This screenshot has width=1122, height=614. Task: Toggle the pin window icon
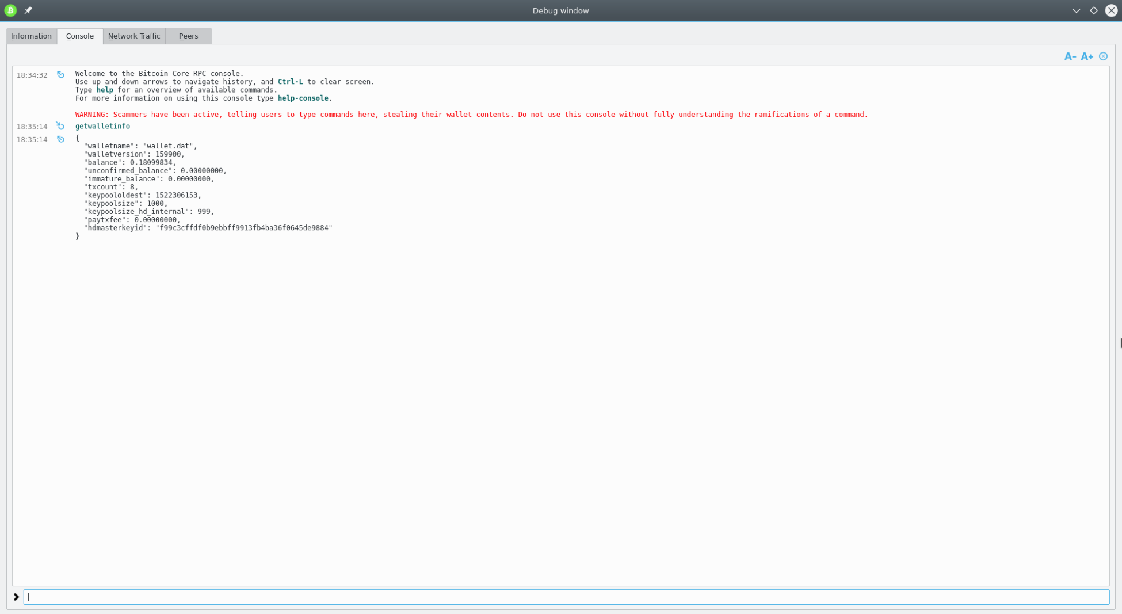coord(28,10)
